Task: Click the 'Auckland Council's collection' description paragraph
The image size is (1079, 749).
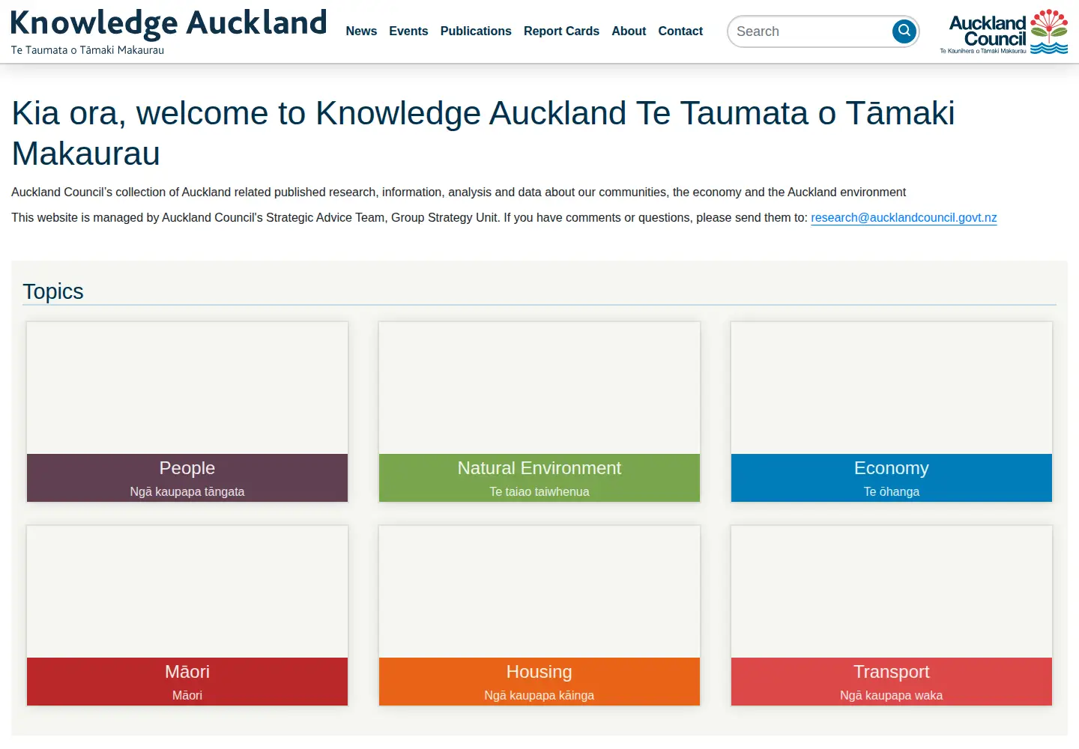Action: pyautogui.click(x=459, y=192)
